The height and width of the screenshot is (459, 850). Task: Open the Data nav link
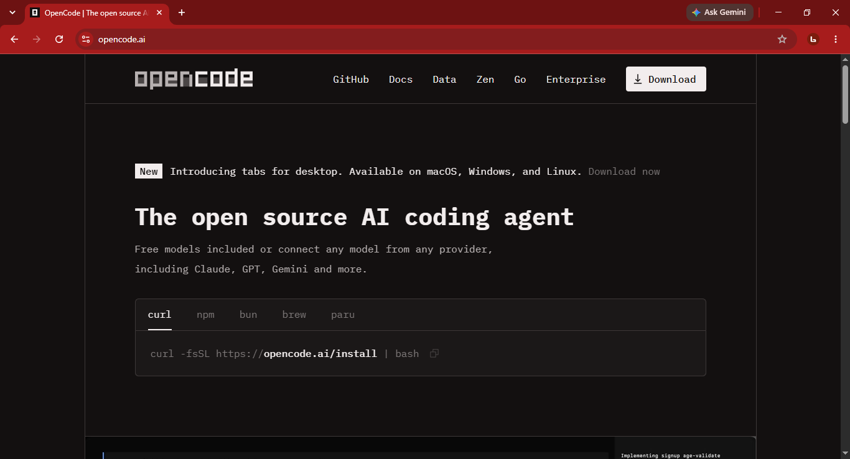(x=444, y=79)
